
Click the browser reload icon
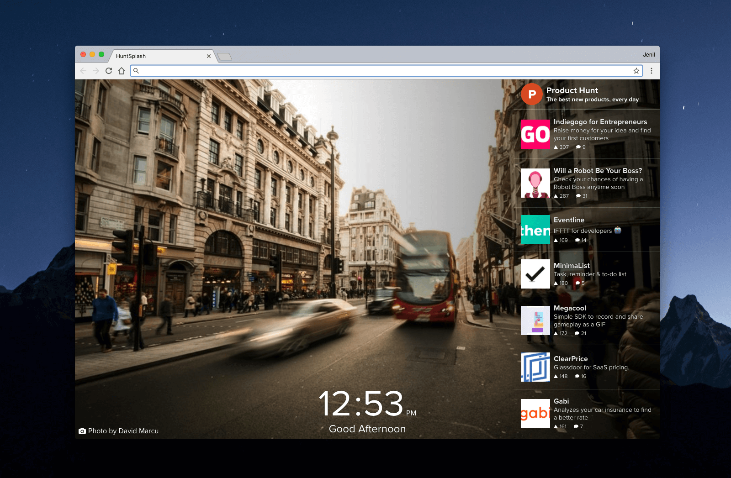tap(109, 71)
